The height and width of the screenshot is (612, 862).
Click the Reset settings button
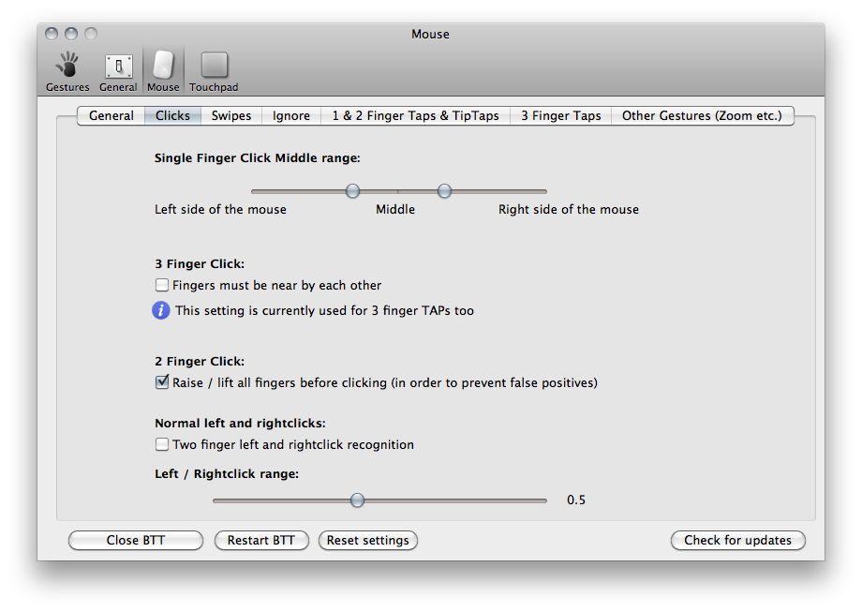tap(368, 540)
